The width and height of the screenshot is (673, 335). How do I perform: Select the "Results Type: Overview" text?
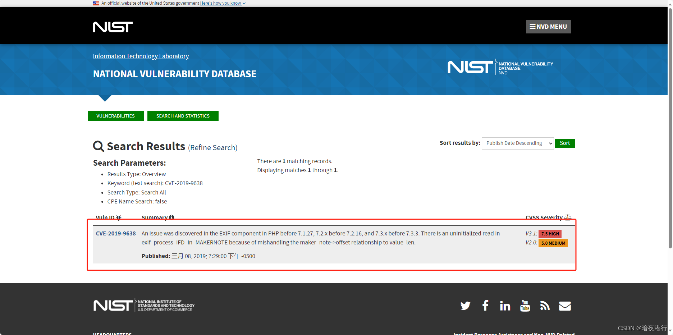pos(137,174)
